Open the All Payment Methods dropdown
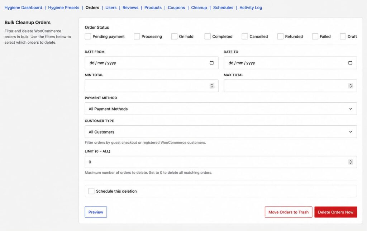367x231 pixels. coord(221,109)
